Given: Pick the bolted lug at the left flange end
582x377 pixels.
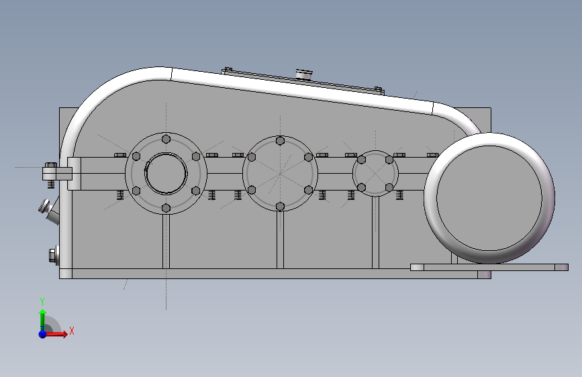Looking at the screenshot, I should tap(56, 174).
